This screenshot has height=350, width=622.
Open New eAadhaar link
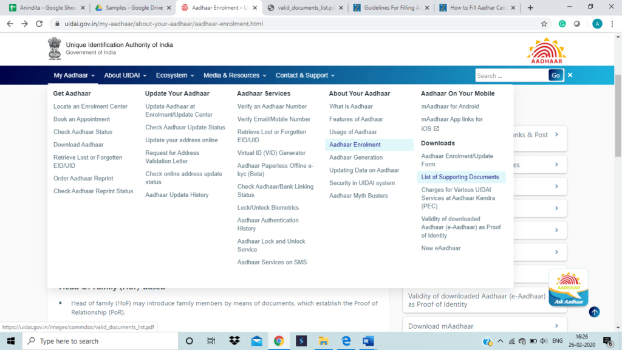pyautogui.click(x=441, y=248)
